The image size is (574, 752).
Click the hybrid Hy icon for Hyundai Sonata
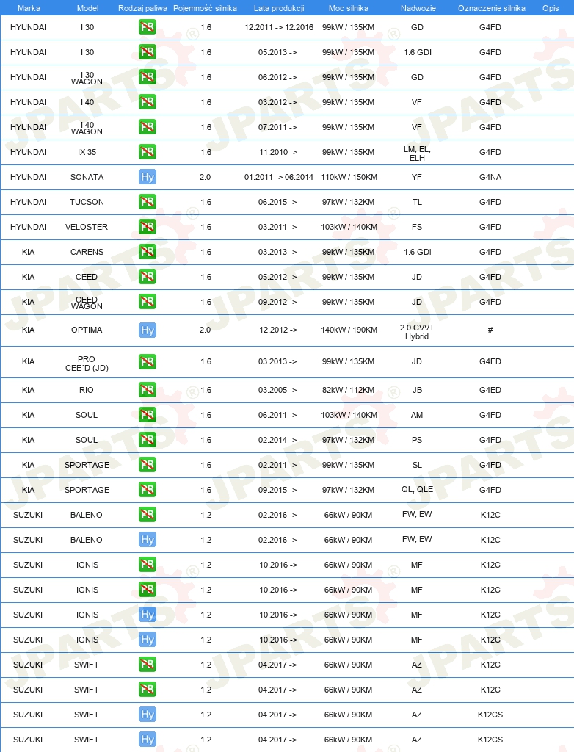pos(148,177)
